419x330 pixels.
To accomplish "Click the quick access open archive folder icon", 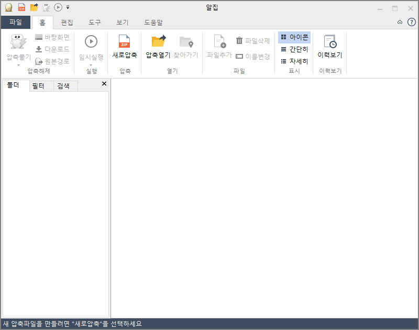I will click(34, 7).
